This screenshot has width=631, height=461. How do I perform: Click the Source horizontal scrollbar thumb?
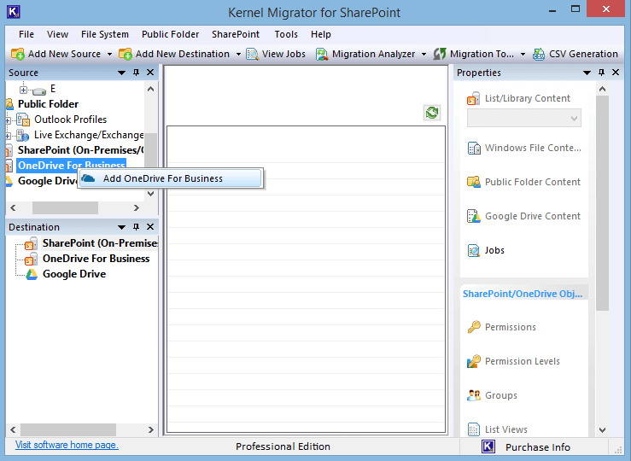click(65, 208)
